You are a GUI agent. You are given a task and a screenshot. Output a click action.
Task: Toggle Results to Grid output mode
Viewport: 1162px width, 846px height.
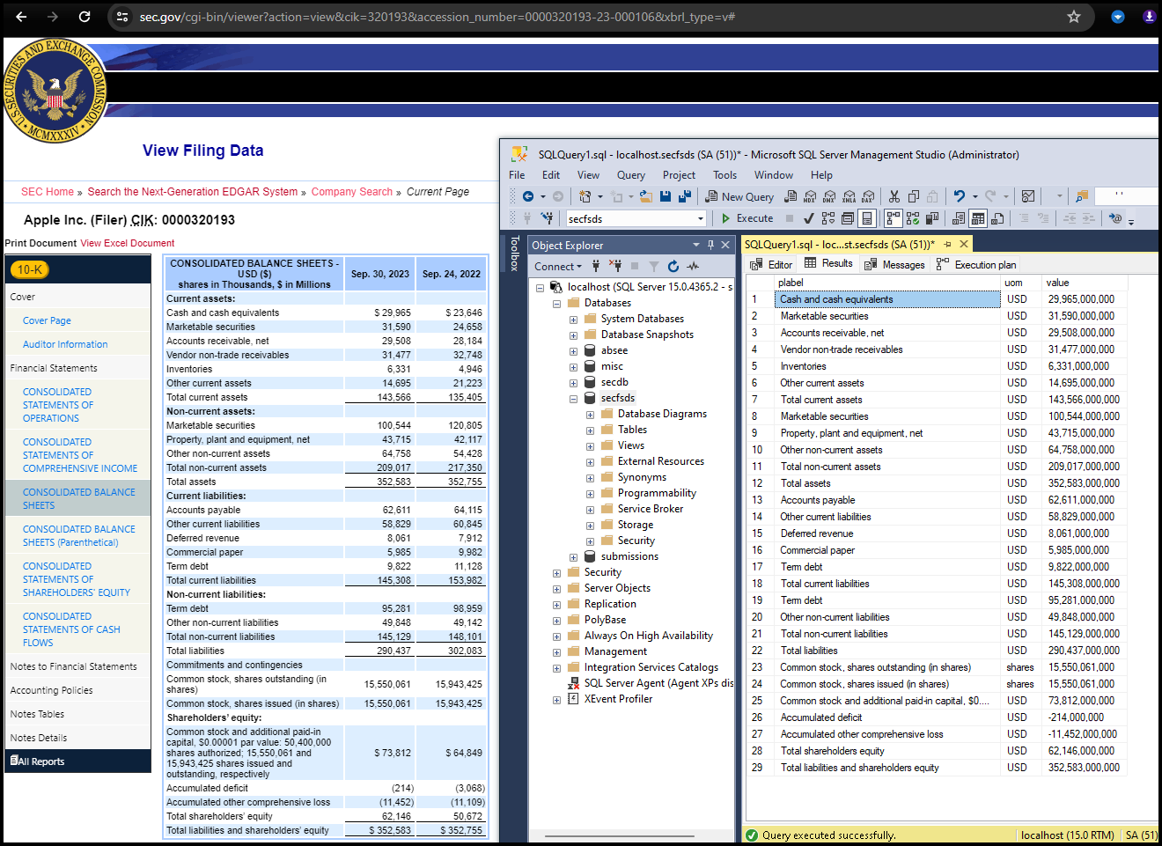977,218
